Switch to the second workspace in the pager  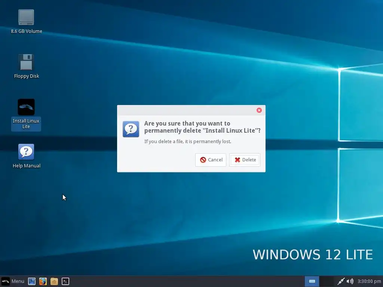coord(327,281)
